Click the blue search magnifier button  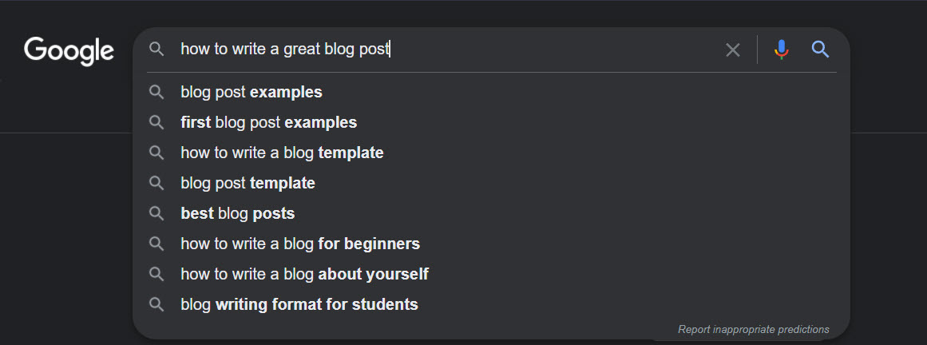[821, 50]
